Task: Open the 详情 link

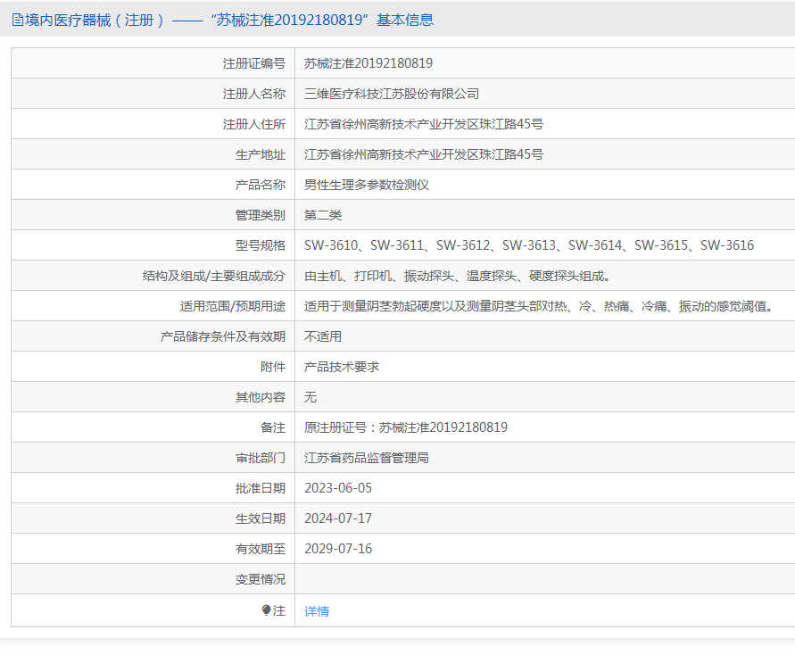Action: point(317,611)
